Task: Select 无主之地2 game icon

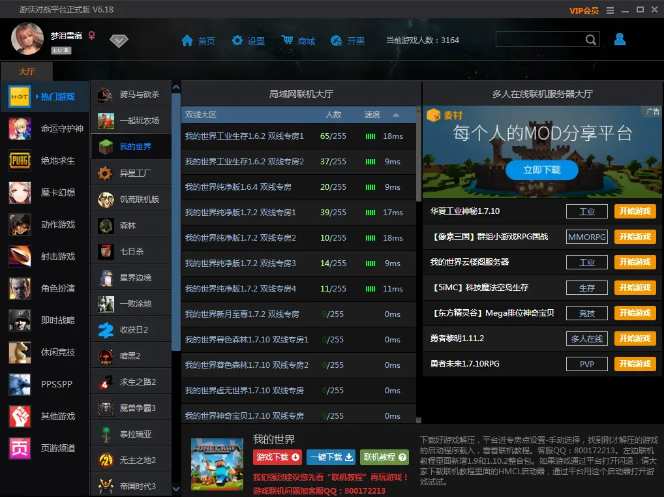Action: pos(106,460)
